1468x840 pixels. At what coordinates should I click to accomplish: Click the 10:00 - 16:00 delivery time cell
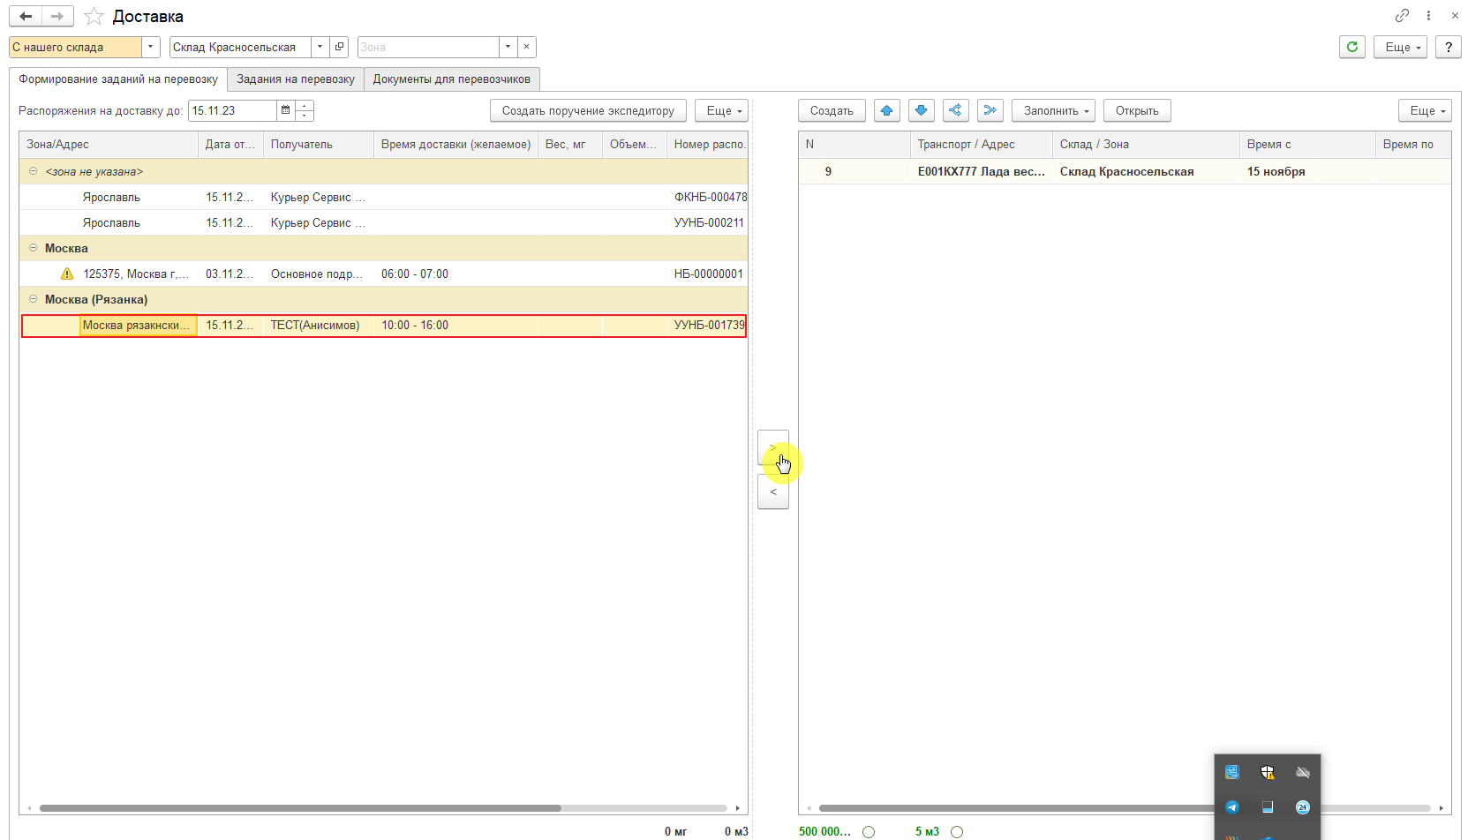(x=455, y=326)
